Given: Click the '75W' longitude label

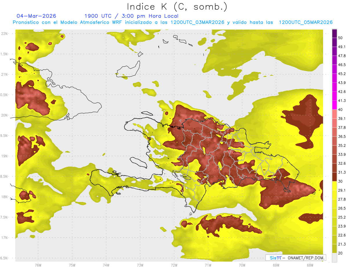Looking at the screenshot, I should point(72,265).
